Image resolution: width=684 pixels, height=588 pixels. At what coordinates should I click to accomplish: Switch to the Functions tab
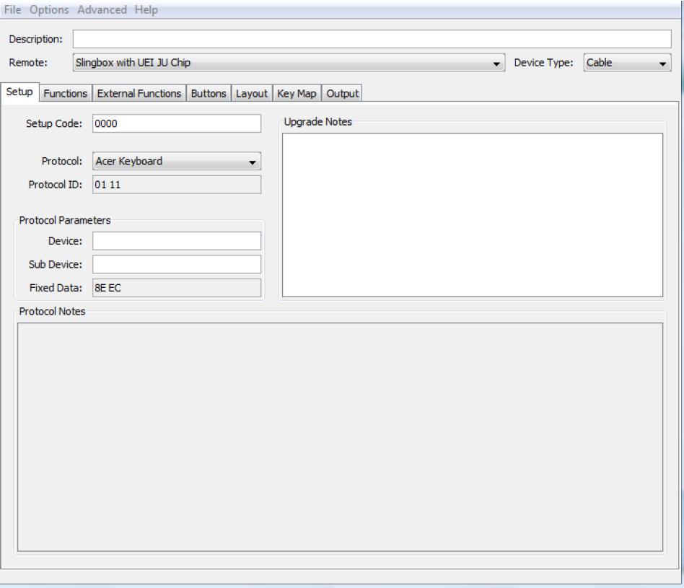point(66,93)
